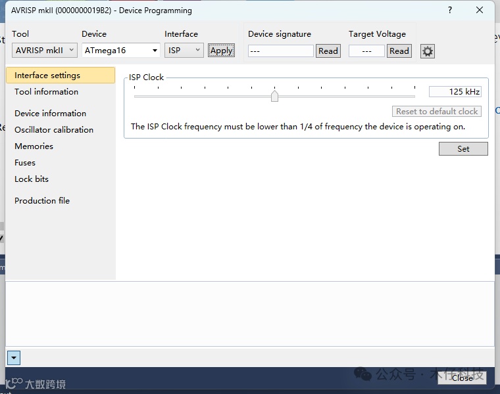Go to Oscillator calibration page
This screenshot has width=500, height=394.
pos(54,130)
